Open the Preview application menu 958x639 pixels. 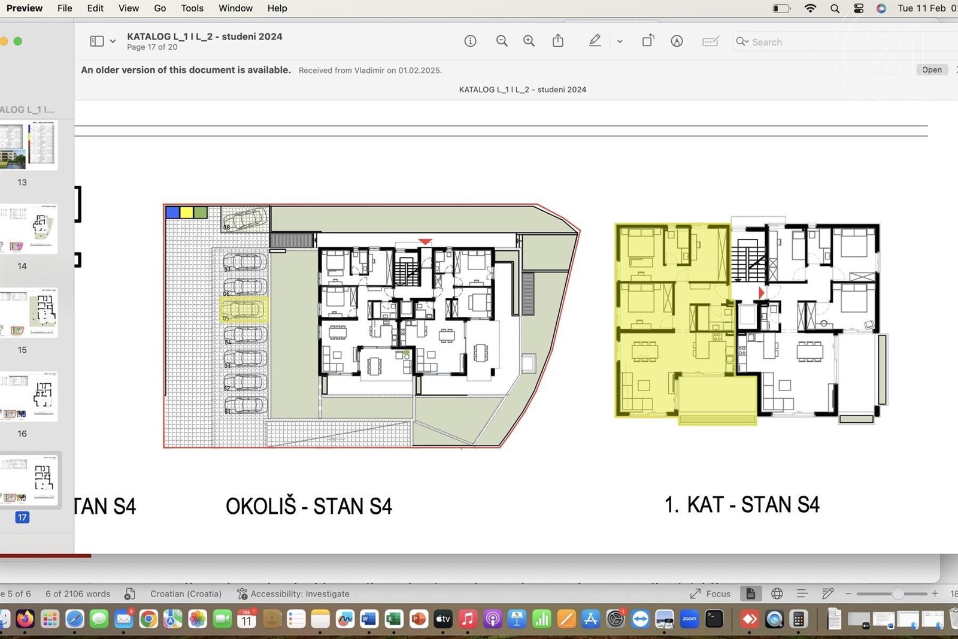pyautogui.click(x=25, y=8)
